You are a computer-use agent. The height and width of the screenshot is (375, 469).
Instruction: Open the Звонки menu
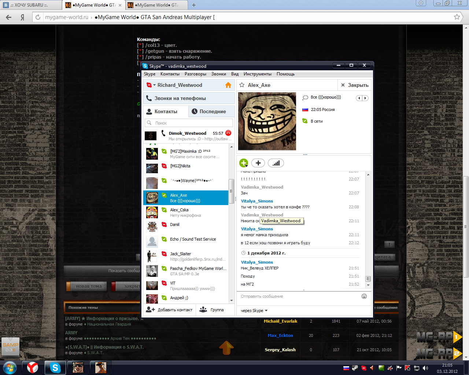point(219,74)
